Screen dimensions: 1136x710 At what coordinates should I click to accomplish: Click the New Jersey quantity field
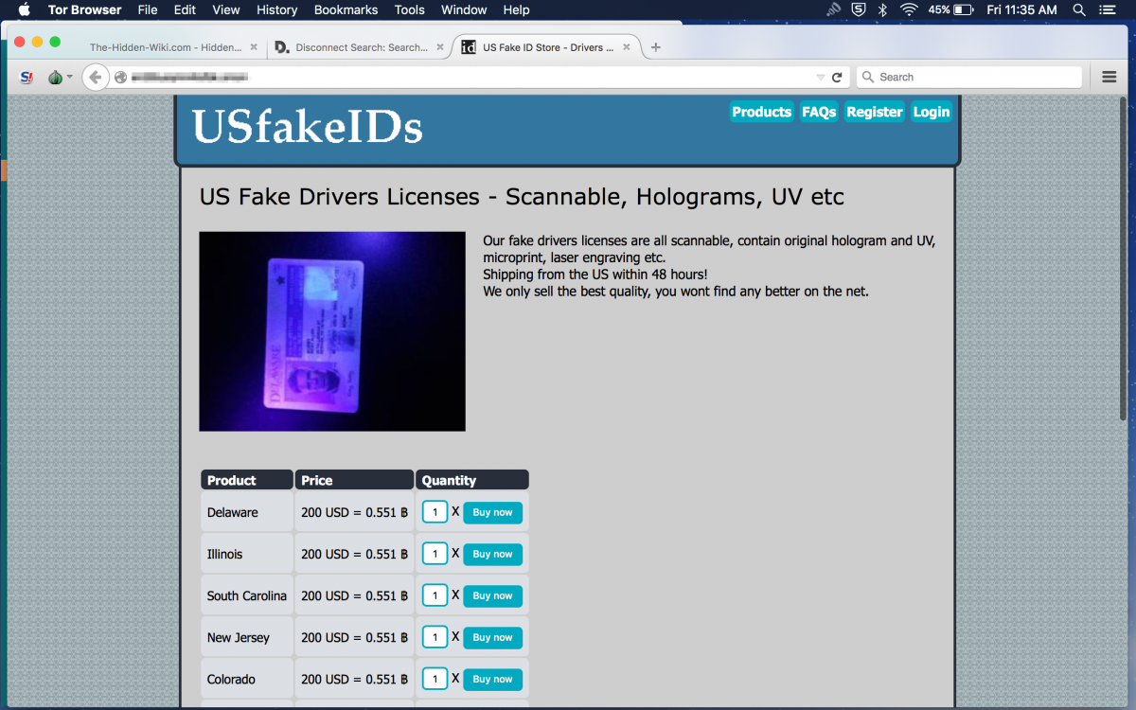pyautogui.click(x=435, y=637)
